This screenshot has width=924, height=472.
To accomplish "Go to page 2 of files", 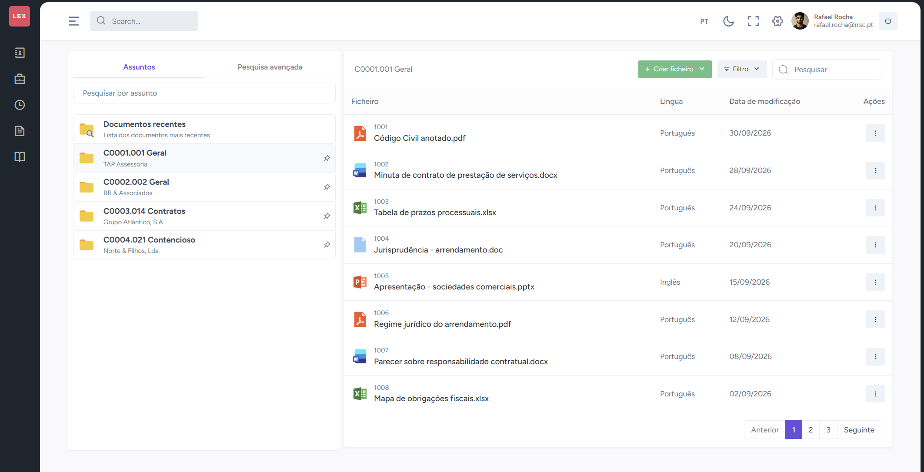I will tap(811, 430).
